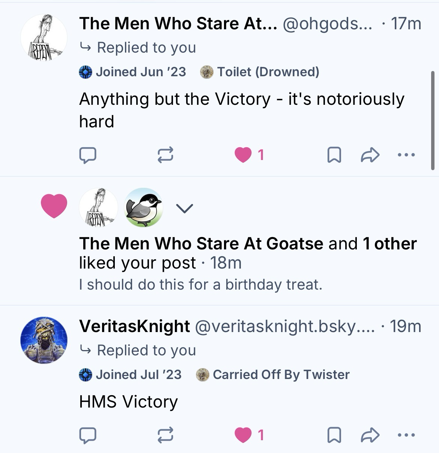Image resolution: width=439 pixels, height=453 pixels.
Task: Repost the 'Anything but the Victory' post
Action: point(165,155)
